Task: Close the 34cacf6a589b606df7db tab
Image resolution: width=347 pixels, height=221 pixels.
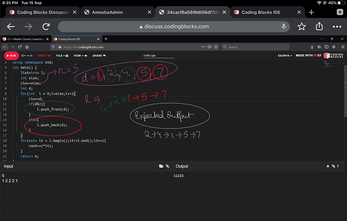Action: click(x=224, y=13)
